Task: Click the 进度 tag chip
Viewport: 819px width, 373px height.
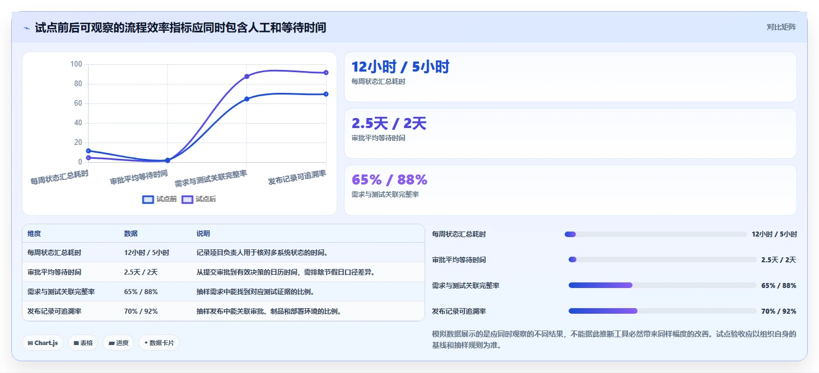Action: [118, 343]
